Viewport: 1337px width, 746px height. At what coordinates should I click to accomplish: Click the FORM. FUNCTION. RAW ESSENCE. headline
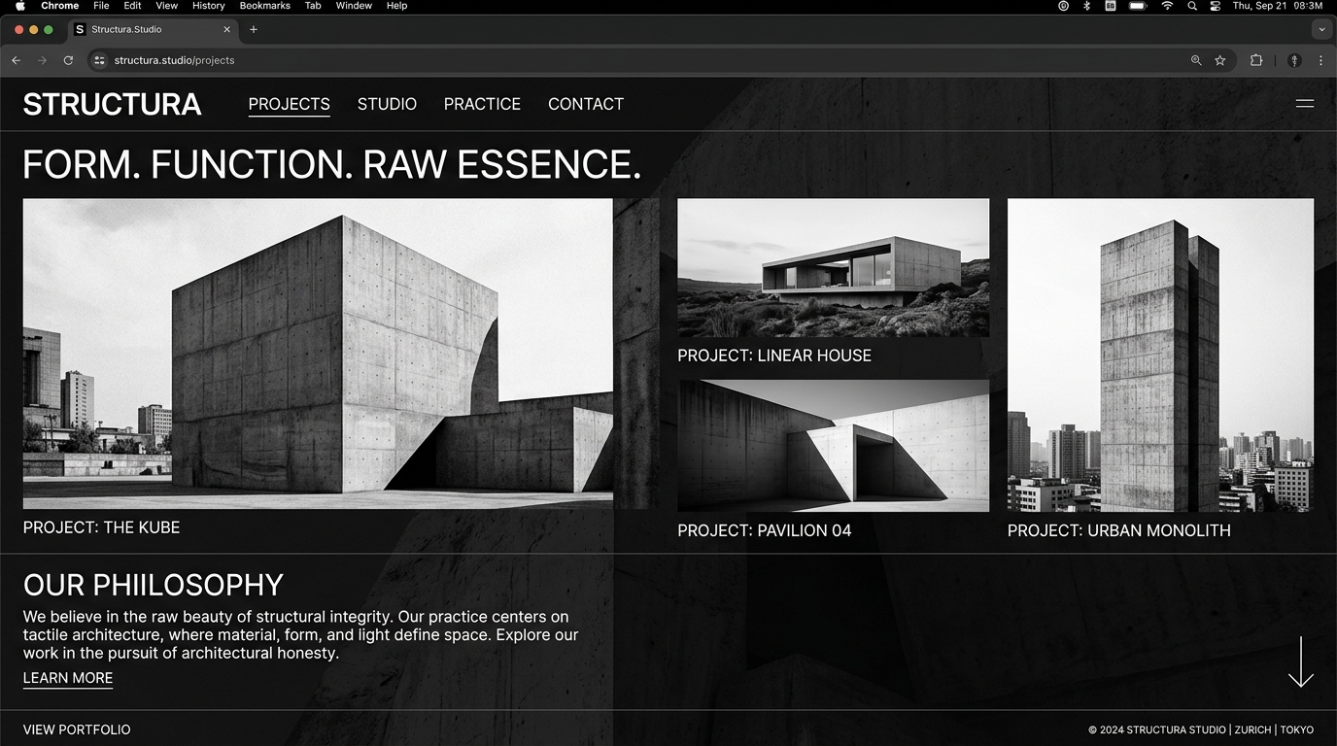pos(332,164)
